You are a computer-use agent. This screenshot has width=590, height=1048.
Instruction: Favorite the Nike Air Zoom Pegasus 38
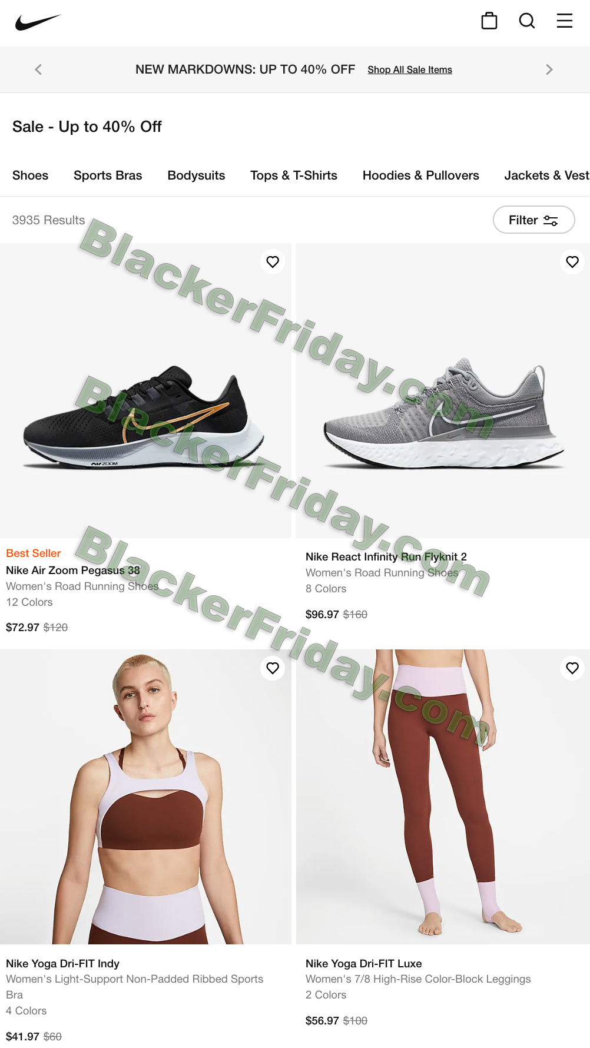(273, 261)
